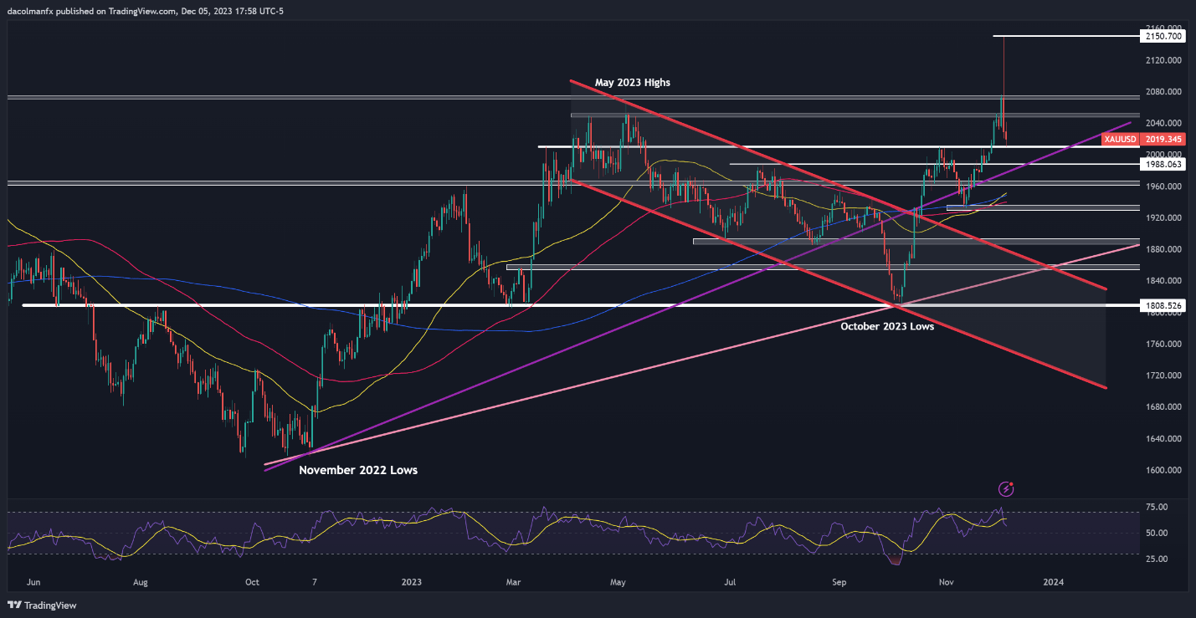Click the Oct label on time axis
Screen dimensions: 1196x618
pos(252,581)
